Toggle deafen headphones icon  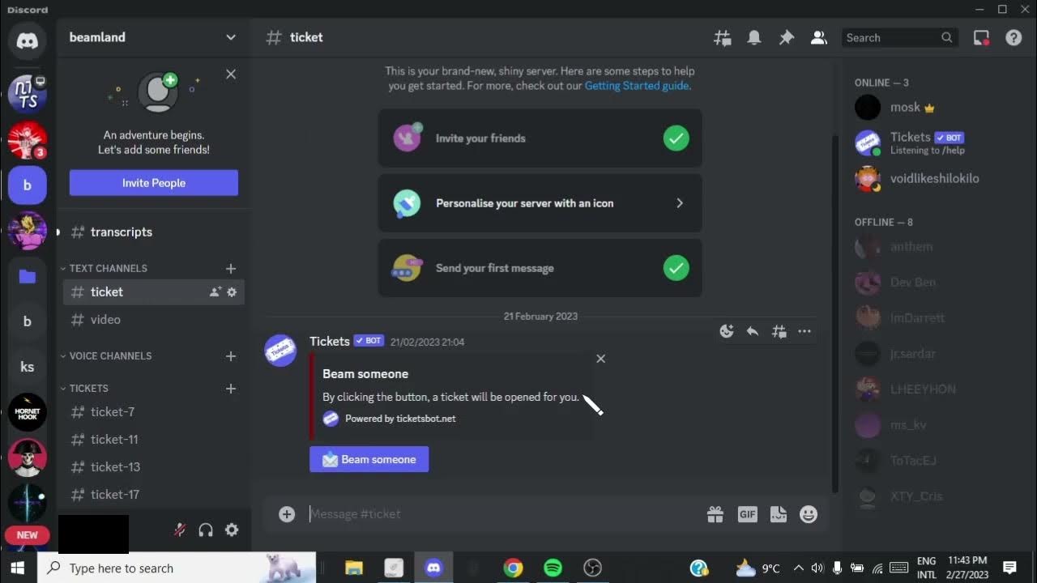[206, 530]
